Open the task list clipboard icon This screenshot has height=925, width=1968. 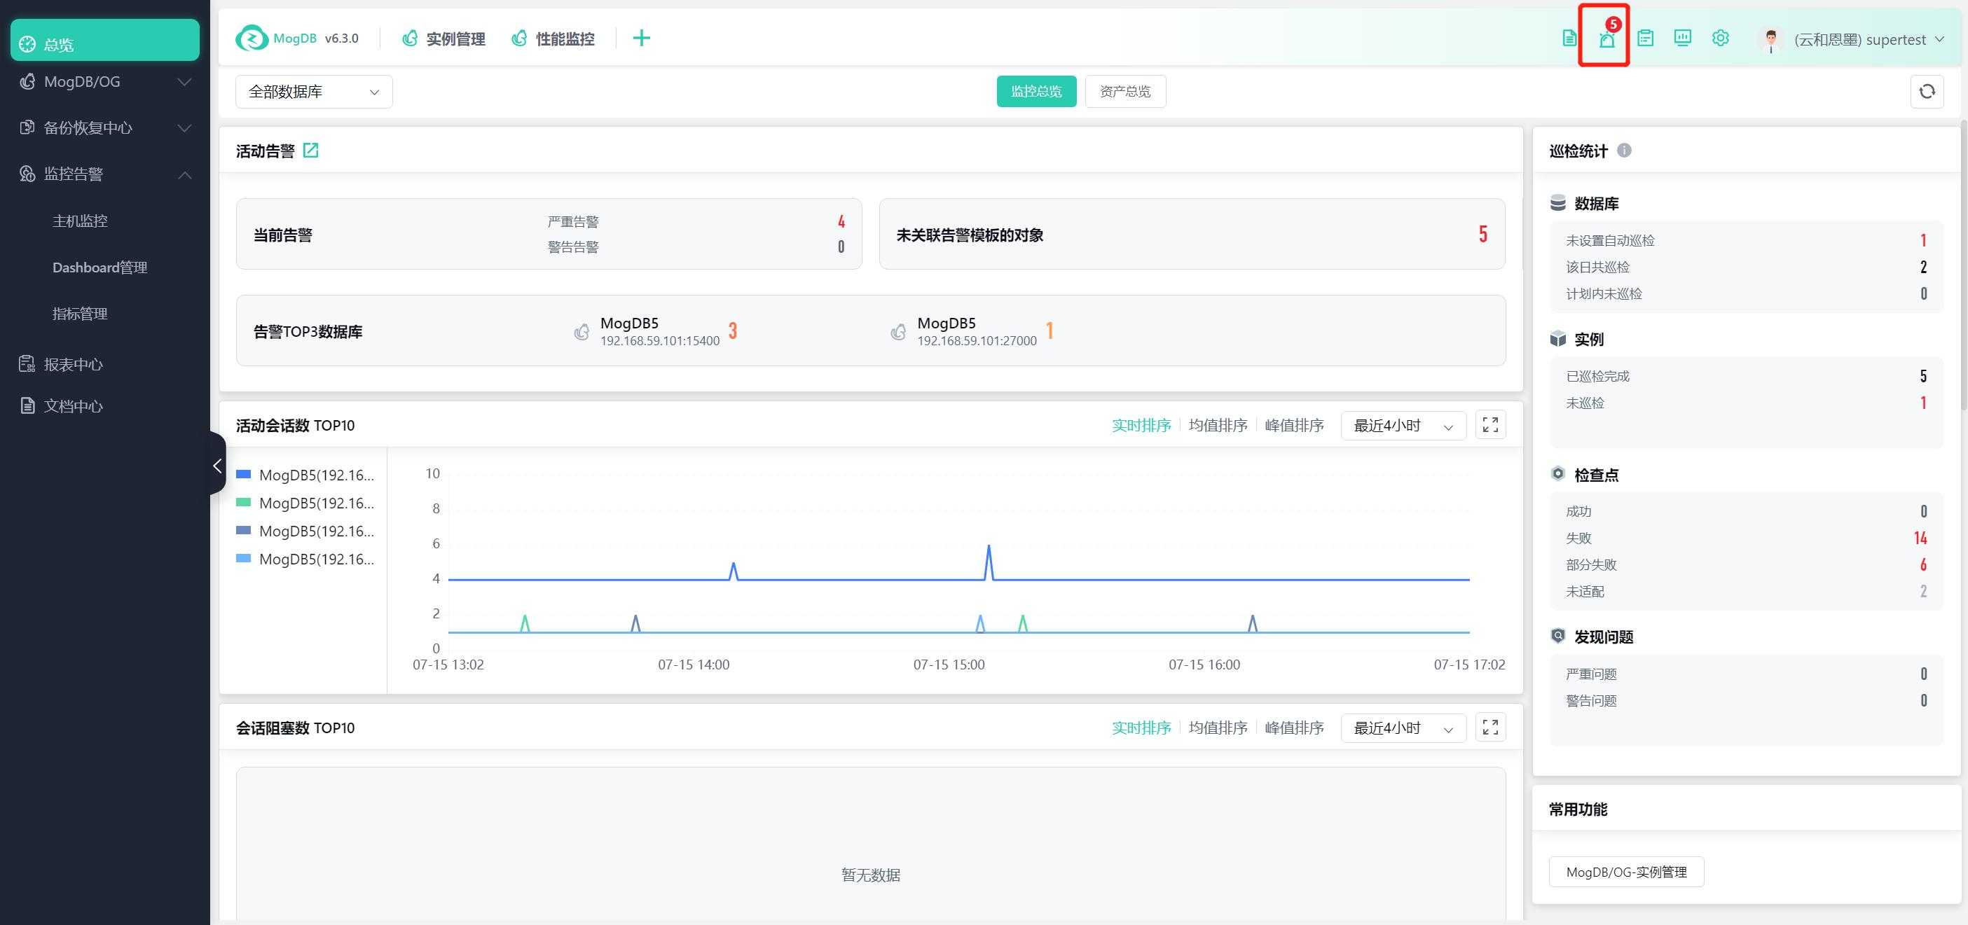point(1645,39)
